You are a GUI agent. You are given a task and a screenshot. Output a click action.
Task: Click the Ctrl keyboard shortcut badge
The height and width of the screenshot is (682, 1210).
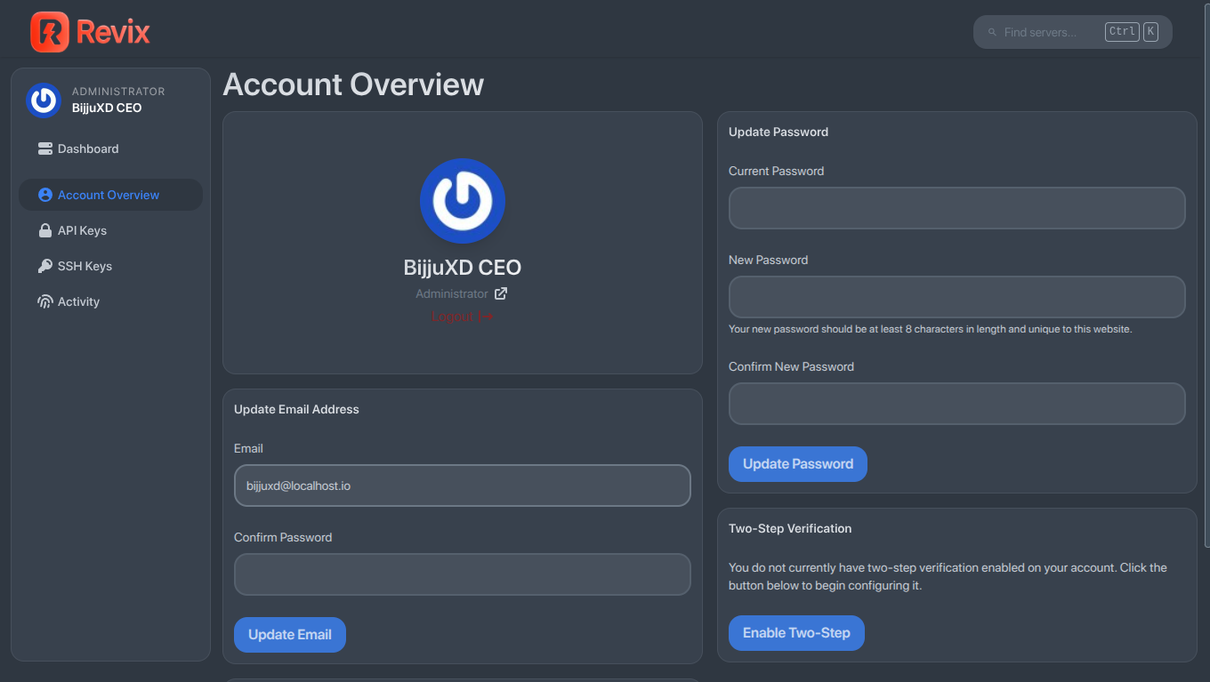pyautogui.click(x=1122, y=31)
